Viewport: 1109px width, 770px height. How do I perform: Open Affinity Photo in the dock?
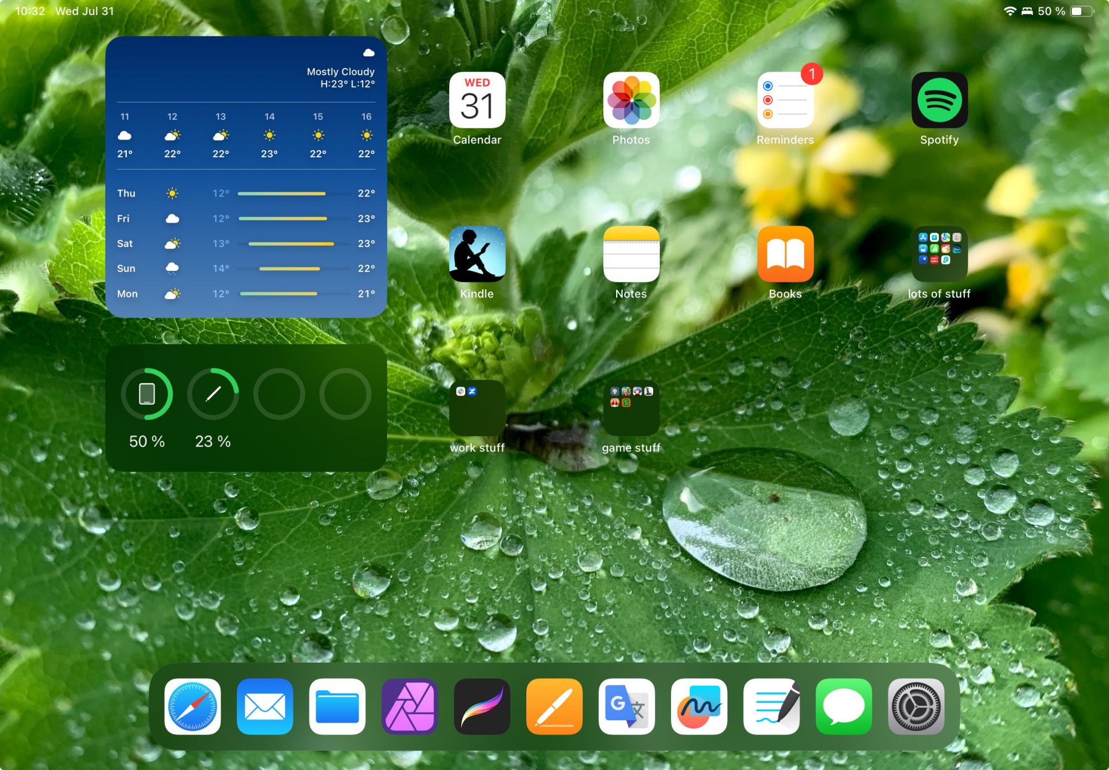[410, 706]
